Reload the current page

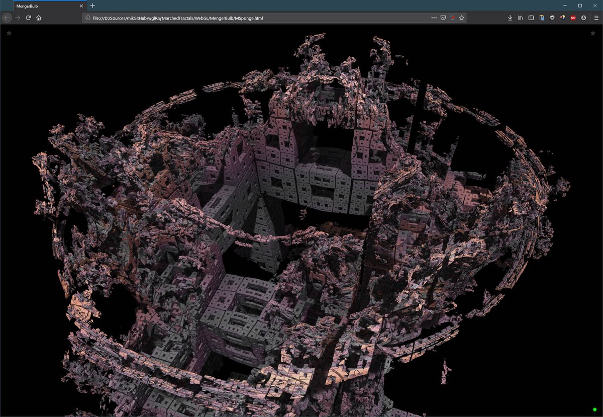[28, 18]
